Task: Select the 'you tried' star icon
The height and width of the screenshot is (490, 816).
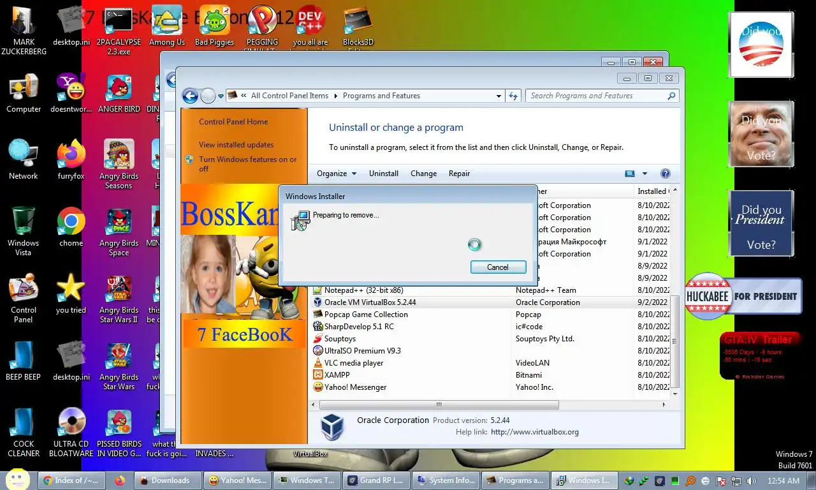Action: [x=71, y=294]
